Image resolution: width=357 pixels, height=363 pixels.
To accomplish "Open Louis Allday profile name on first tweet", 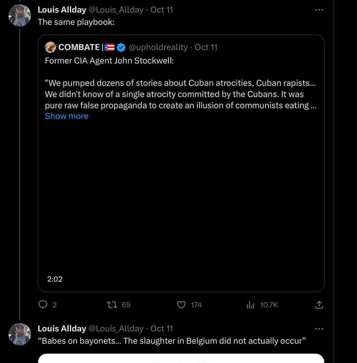I will [x=62, y=10].
